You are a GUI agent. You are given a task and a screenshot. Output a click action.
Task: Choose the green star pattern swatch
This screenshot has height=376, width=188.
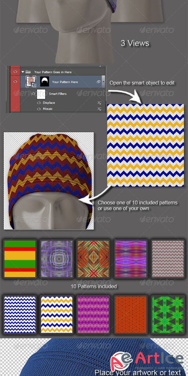168,315
